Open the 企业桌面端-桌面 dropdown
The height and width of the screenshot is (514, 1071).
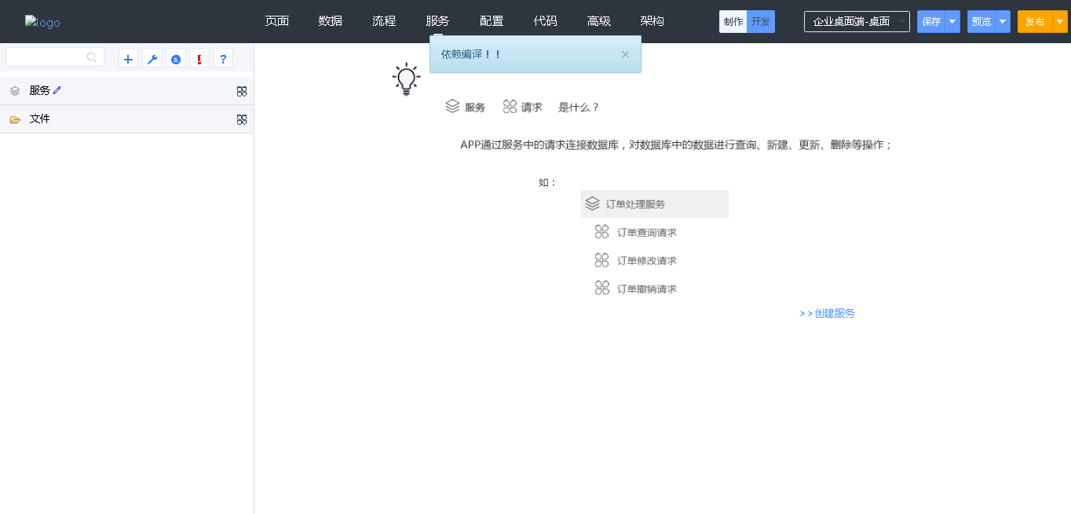(857, 22)
